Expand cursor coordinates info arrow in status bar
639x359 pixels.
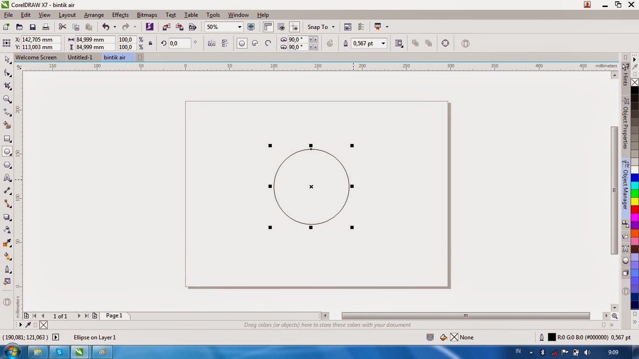[x=56, y=337]
